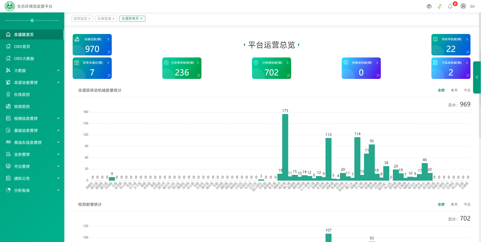
Task: Click the 检测信息管理 sidebar icon
Action: 8,118
